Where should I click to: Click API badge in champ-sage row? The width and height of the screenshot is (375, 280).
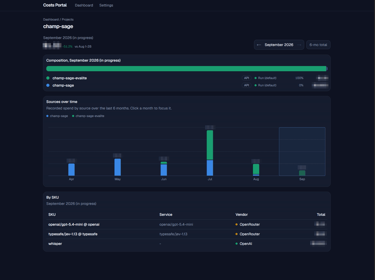[246, 85]
